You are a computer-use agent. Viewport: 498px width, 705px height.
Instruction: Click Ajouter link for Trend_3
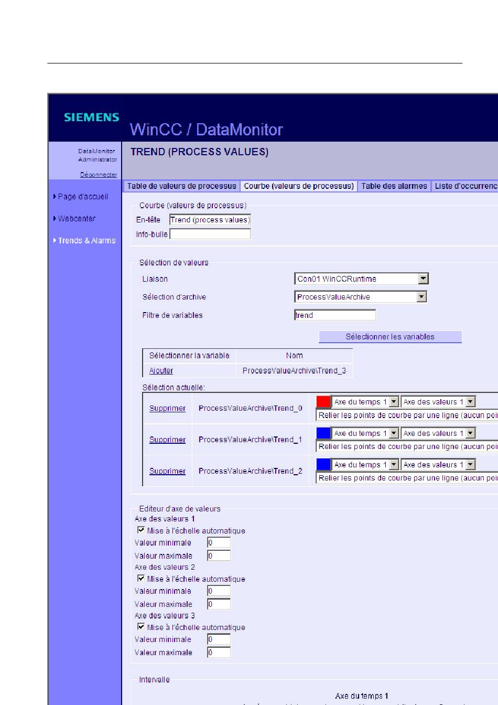(x=161, y=371)
